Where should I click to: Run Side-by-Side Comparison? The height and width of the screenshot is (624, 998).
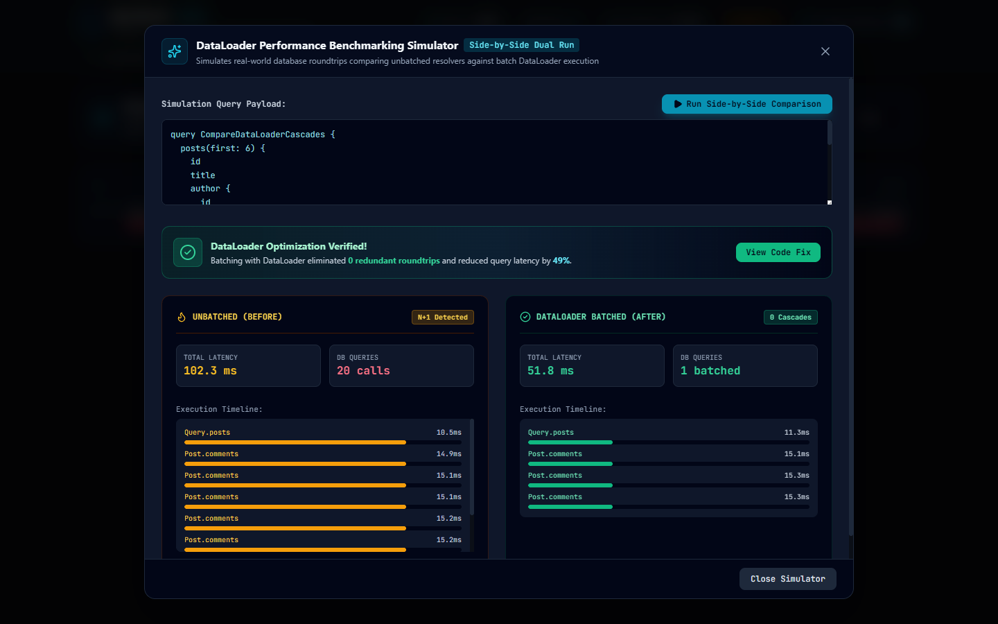coord(747,104)
